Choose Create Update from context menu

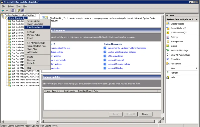pos(37,21)
